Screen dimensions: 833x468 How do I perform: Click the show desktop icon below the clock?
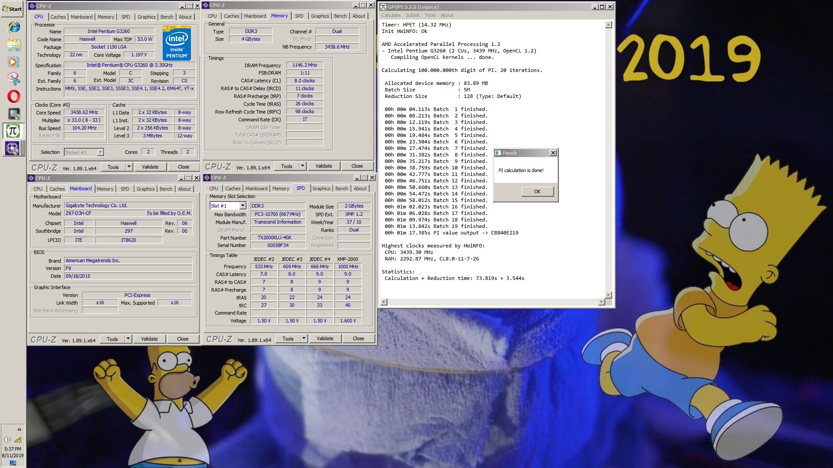pos(13,463)
